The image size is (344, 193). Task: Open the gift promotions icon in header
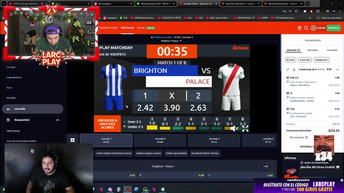click(299, 28)
